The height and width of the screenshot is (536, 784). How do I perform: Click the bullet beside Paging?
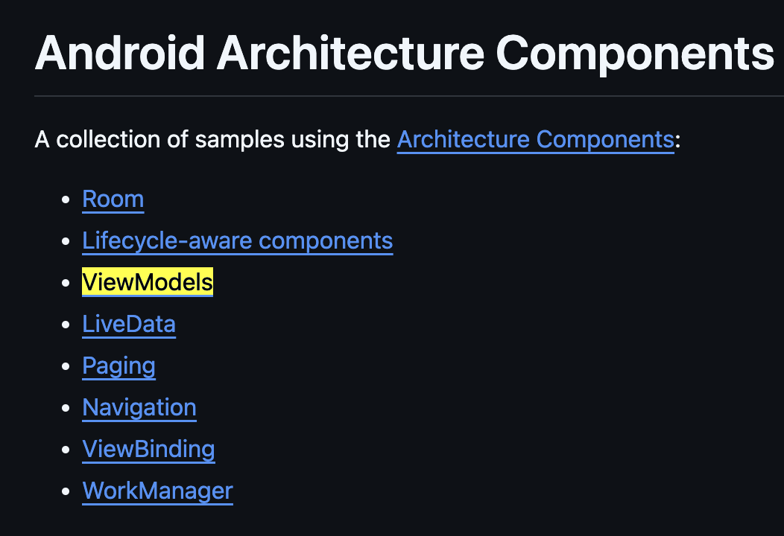point(66,366)
